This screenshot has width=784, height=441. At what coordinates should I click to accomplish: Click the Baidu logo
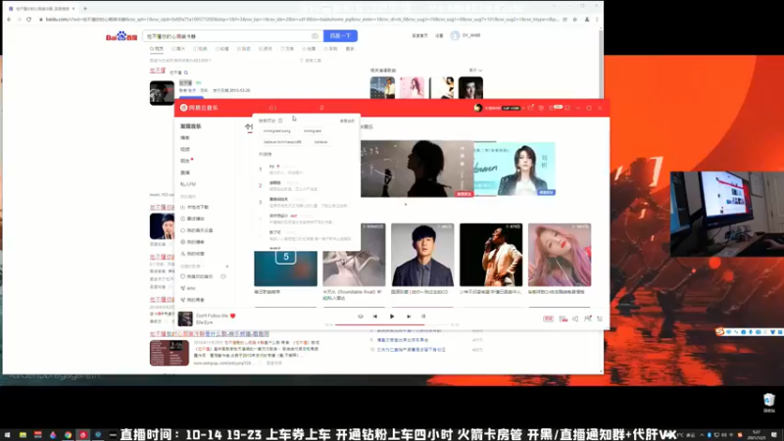122,36
